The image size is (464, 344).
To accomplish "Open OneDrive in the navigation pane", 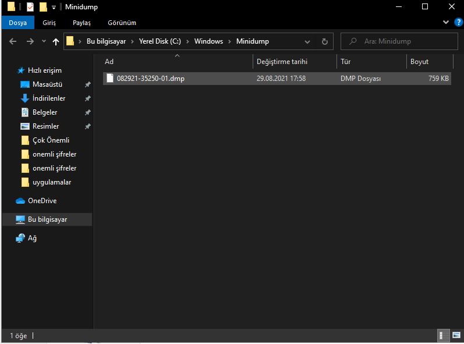I will pyautogui.click(x=42, y=201).
